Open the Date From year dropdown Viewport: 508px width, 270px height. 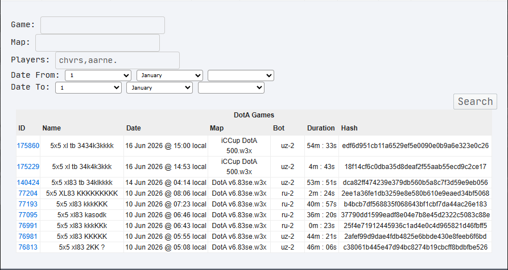(241, 75)
